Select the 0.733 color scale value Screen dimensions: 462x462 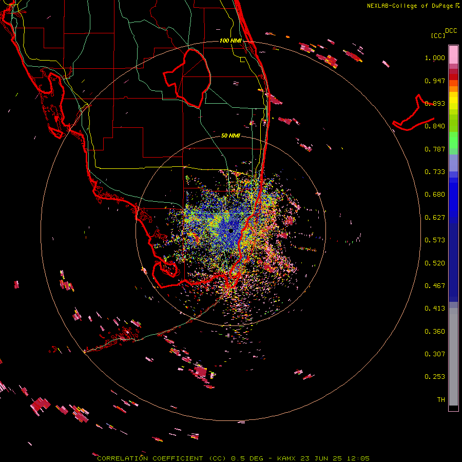(435, 172)
